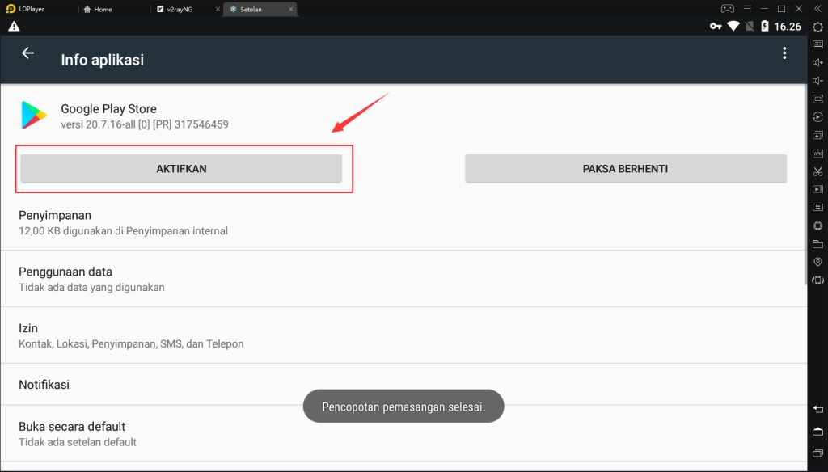
Task: Click the PAKSA BERHENTI button
Action: click(626, 169)
